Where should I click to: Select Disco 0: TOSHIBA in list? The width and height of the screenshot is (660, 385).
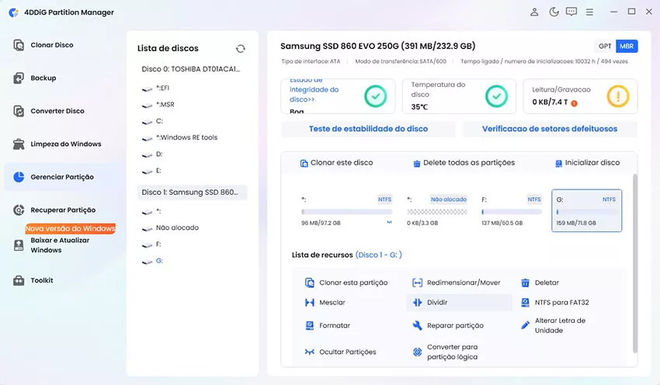(191, 69)
